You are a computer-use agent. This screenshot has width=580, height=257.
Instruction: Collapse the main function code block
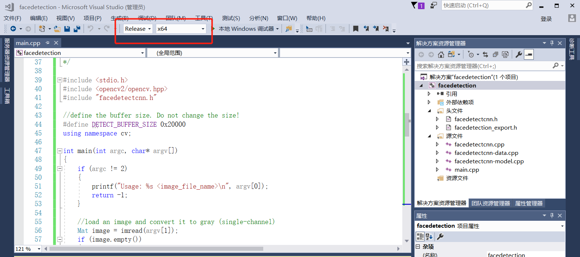pos(59,151)
